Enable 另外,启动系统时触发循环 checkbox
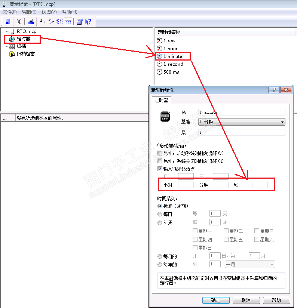This screenshot has width=297, height=308. tap(160, 153)
